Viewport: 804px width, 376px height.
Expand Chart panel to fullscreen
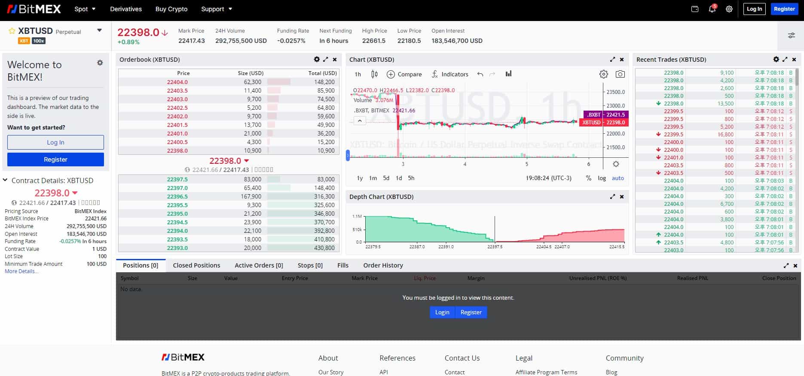click(x=612, y=60)
